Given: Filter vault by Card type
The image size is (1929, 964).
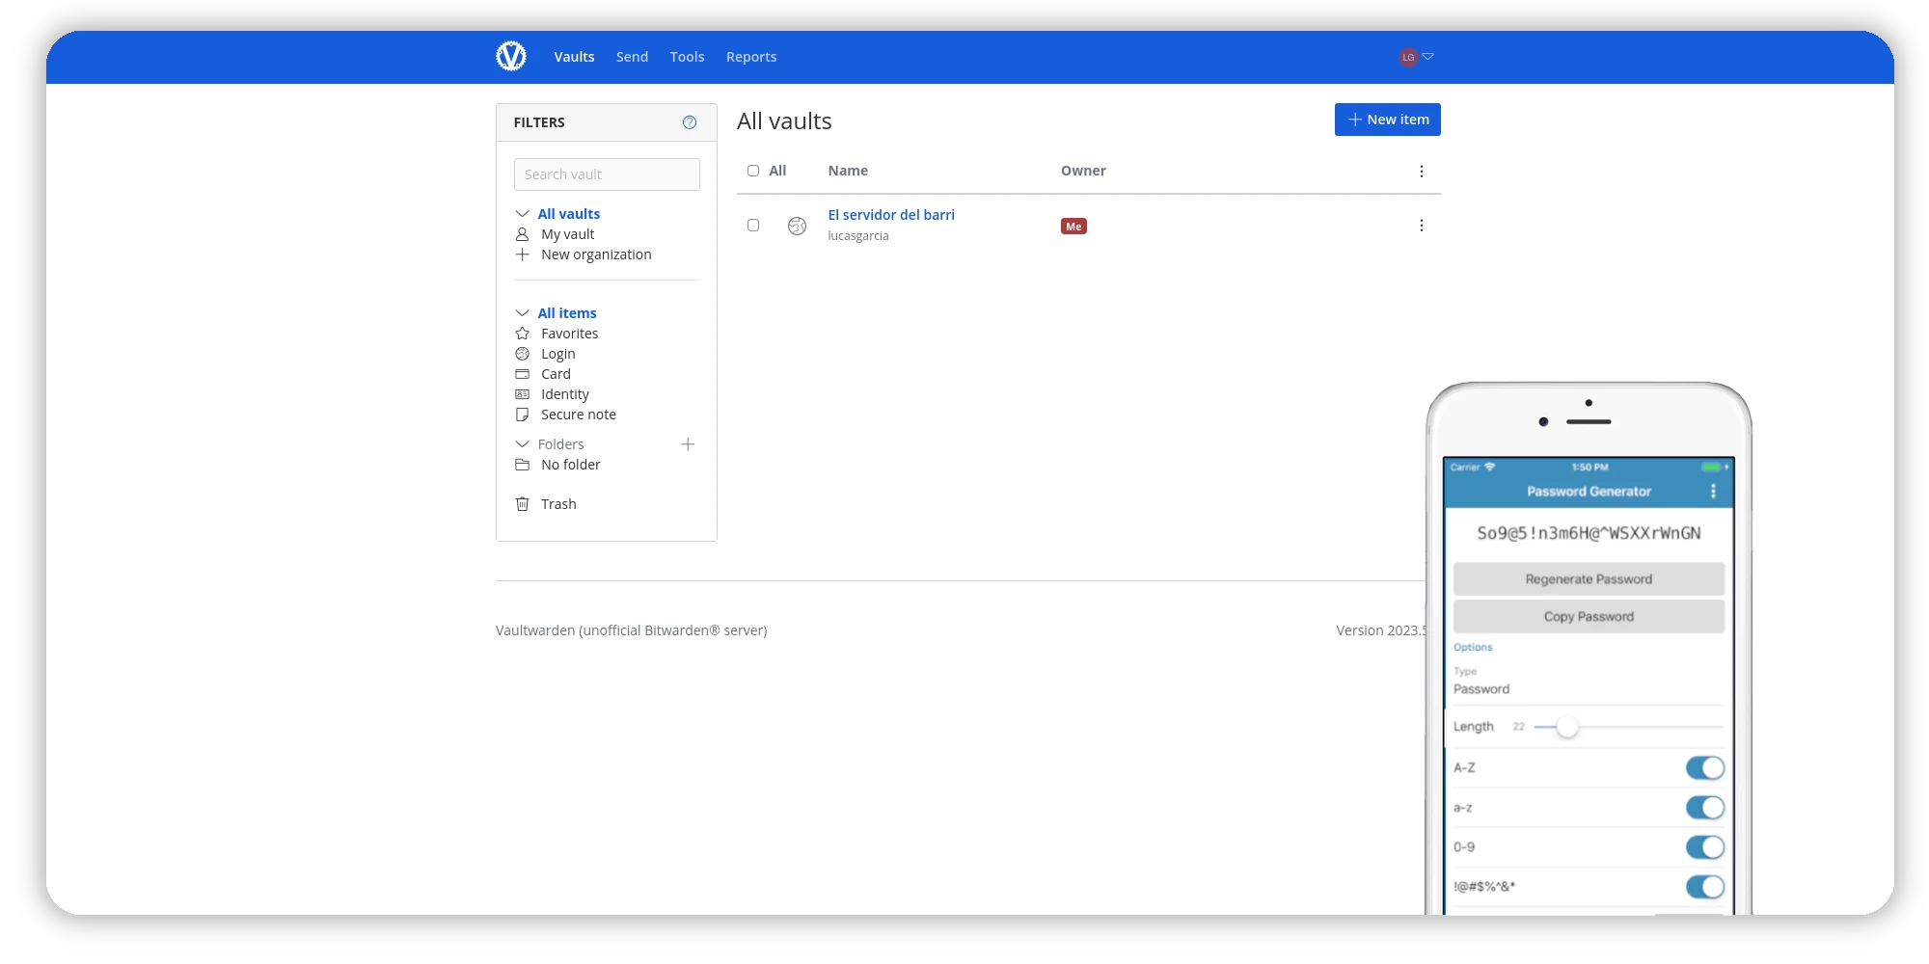Looking at the screenshot, I should [x=556, y=374].
